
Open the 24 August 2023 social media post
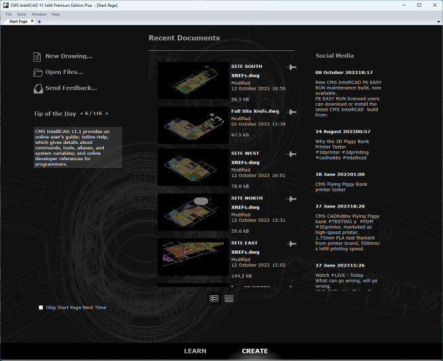click(x=343, y=145)
